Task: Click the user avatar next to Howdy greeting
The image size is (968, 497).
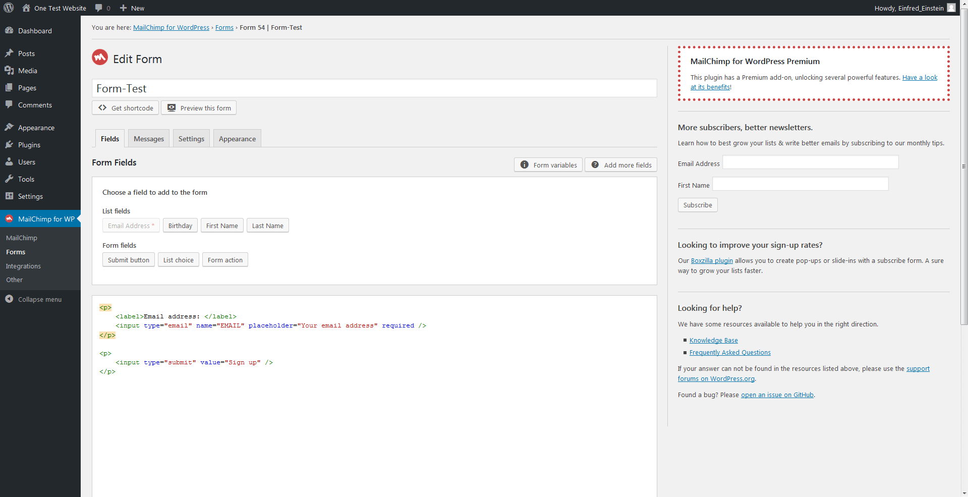Action: (951, 8)
